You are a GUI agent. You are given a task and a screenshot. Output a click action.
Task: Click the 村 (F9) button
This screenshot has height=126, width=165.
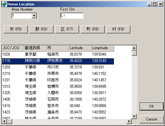click(118, 29)
